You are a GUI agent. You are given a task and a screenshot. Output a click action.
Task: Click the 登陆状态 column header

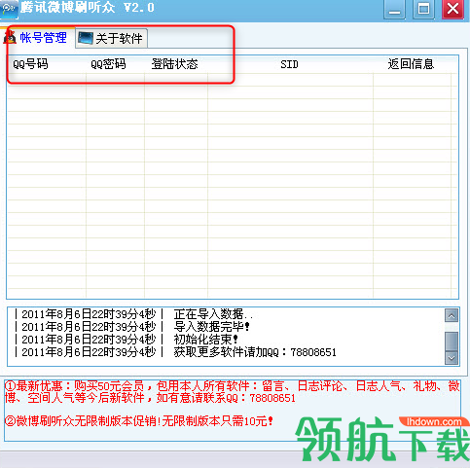(x=176, y=64)
